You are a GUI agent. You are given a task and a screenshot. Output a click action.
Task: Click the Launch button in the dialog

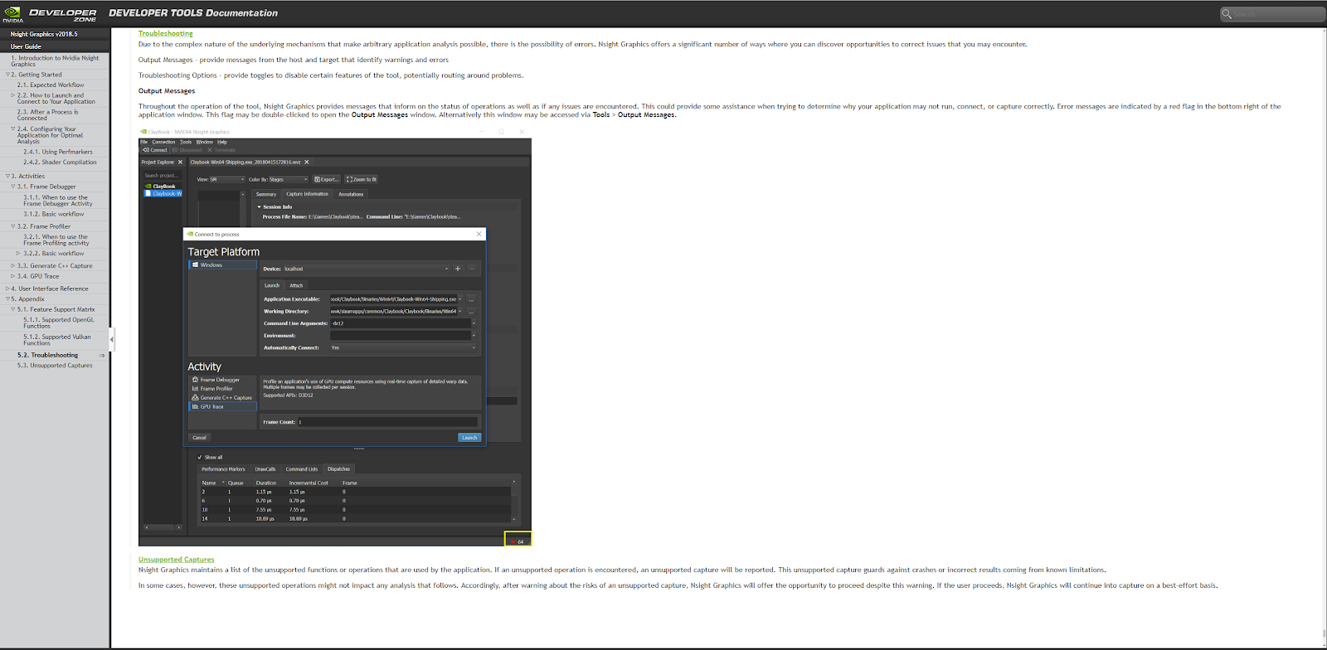coord(469,438)
